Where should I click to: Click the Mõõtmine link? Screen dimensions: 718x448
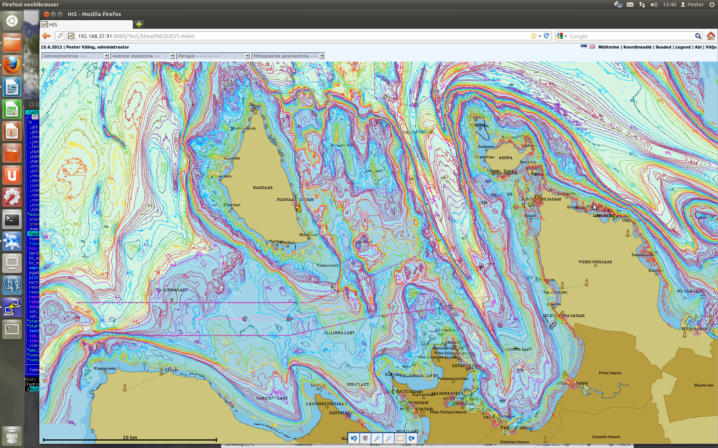click(608, 47)
